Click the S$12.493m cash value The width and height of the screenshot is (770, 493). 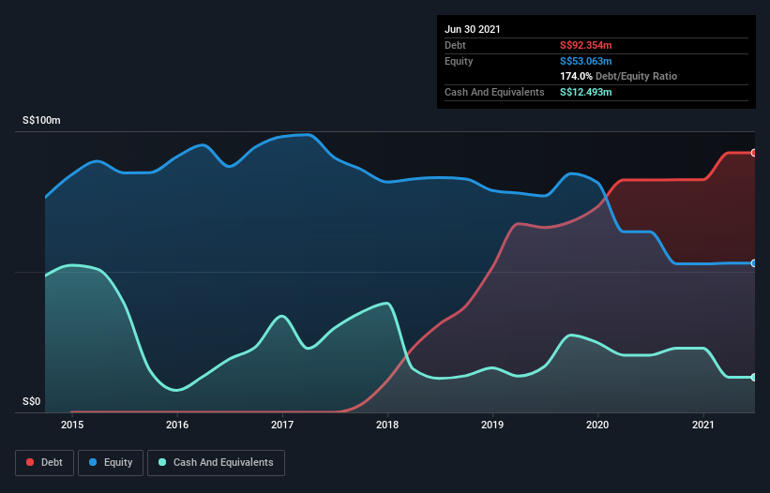pyautogui.click(x=586, y=92)
